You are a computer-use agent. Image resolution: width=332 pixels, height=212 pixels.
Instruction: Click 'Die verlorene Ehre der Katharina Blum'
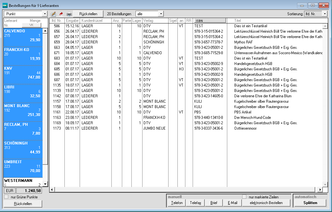[263, 96]
